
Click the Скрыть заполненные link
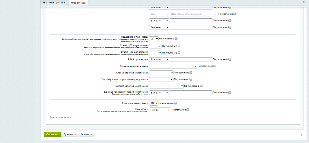pos(61,117)
